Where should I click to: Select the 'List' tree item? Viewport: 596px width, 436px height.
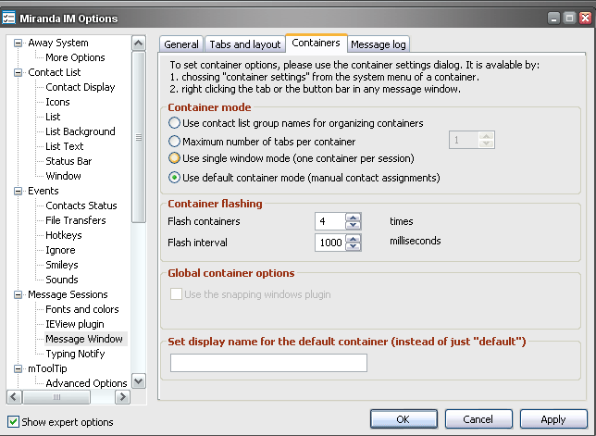pyautogui.click(x=53, y=117)
